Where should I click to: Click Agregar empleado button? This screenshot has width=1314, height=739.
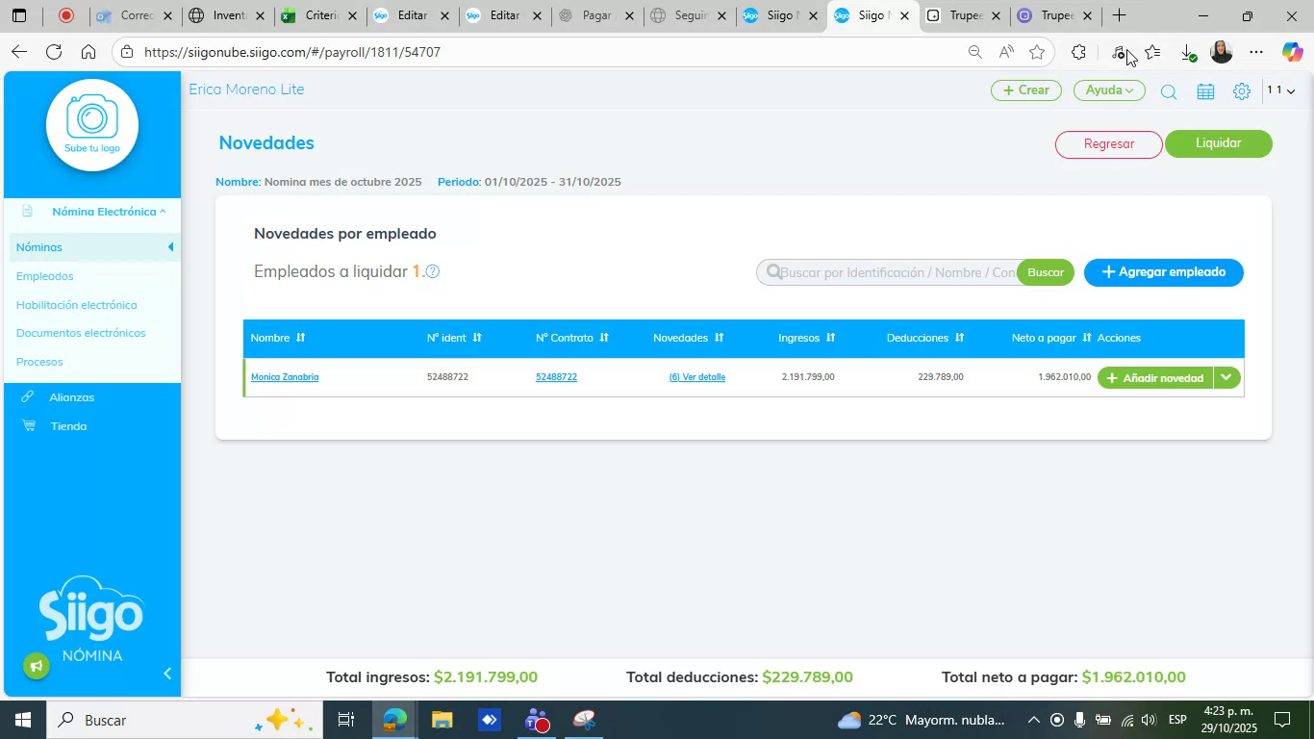click(x=1163, y=272)
